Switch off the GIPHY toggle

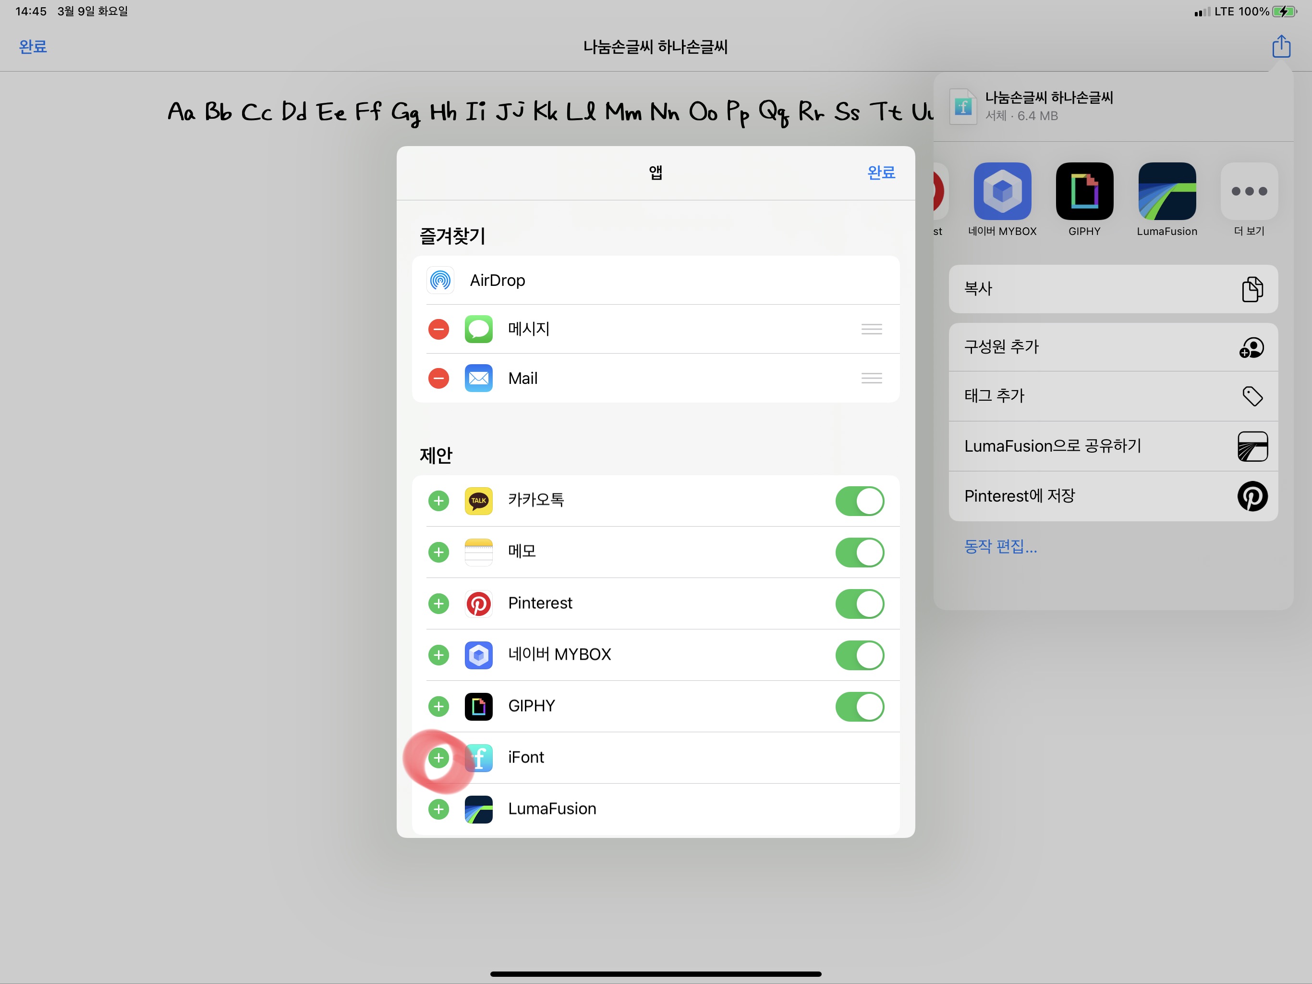(859, 706)
